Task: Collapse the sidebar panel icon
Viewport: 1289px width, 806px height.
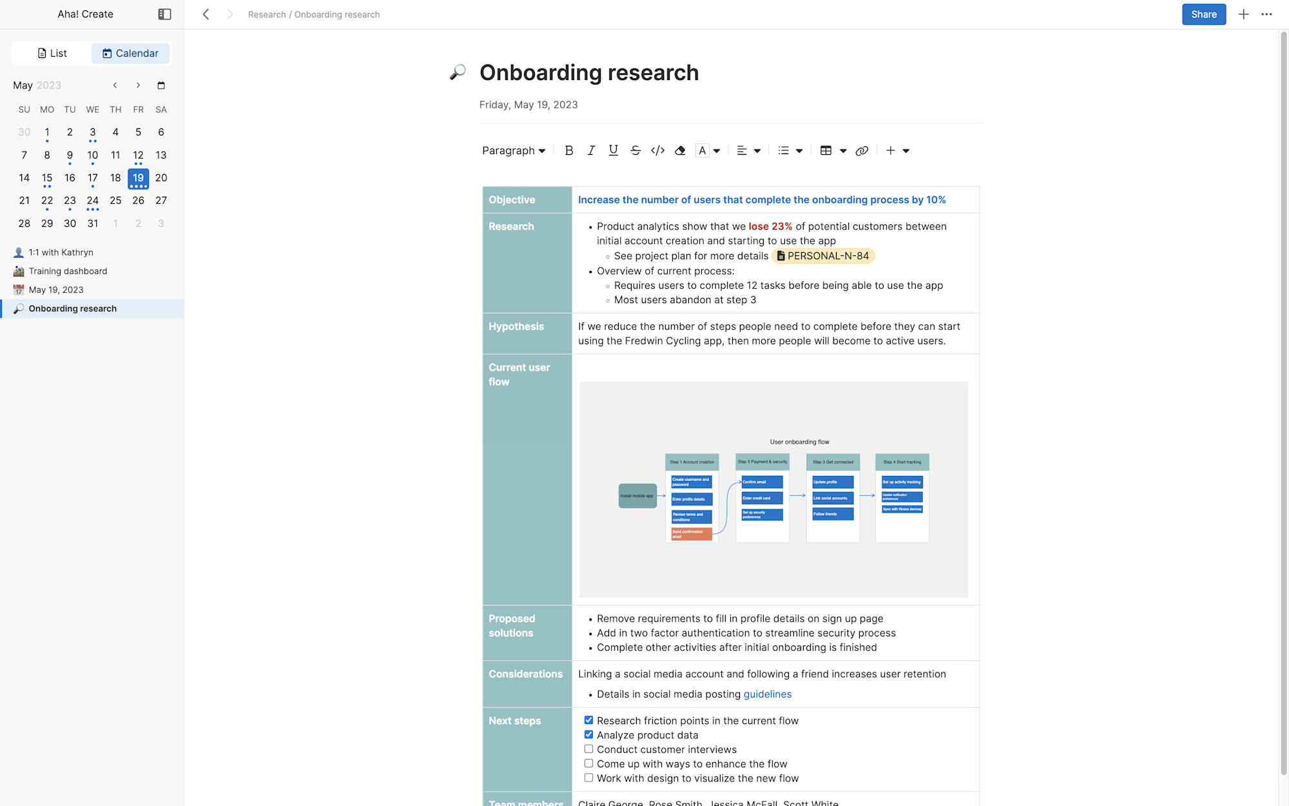Action: (x=164, y=14)
